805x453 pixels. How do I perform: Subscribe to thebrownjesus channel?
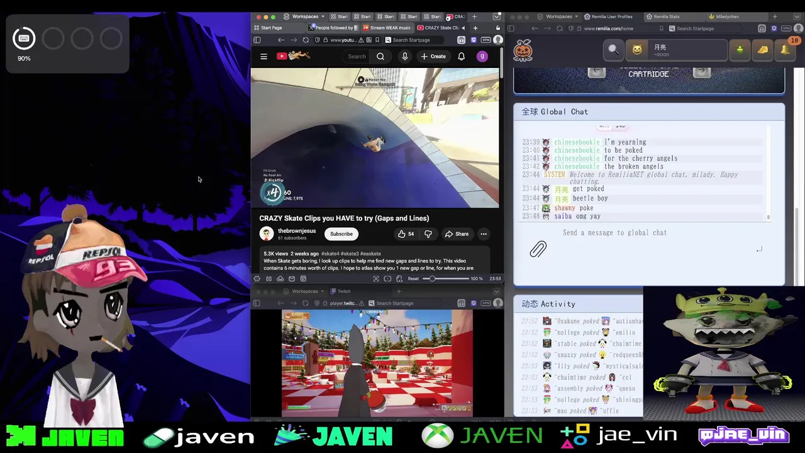coord(341,234)
